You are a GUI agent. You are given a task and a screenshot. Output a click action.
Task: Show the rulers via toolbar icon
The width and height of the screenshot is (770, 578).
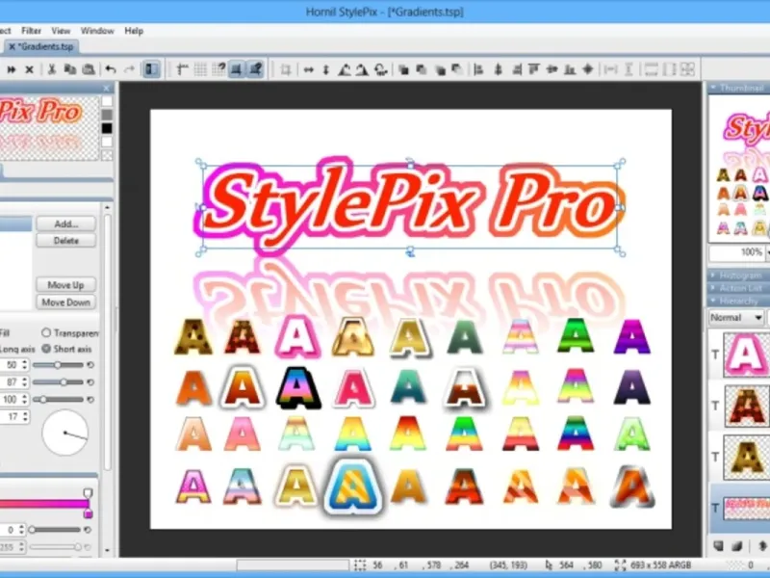click(183, 69)
